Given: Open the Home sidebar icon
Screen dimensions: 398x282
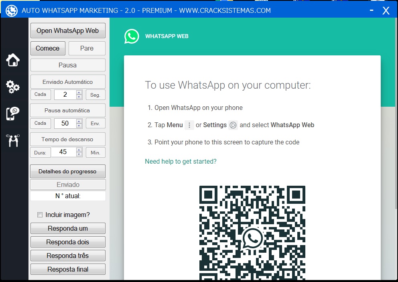Looking at the screenshot, I should 13,60.
